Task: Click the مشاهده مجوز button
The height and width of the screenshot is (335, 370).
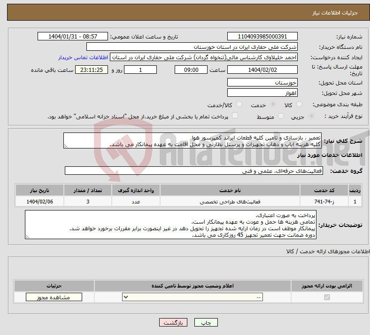Action: click(x=54, y=297)
